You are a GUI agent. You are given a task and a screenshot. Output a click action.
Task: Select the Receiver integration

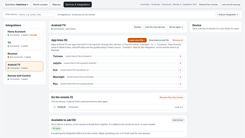(24, 55)
